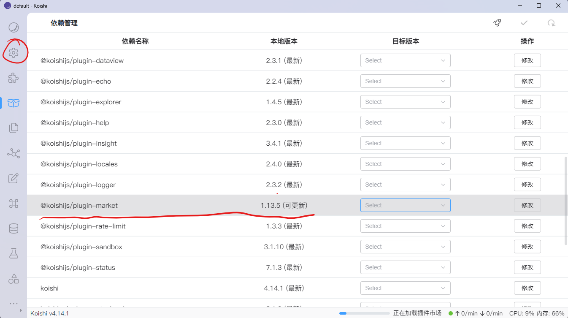Image resolution: width=568 pixels, height=318 pixels.
Task: Click the plugin market loading progress bar
Action: point(365,313)
